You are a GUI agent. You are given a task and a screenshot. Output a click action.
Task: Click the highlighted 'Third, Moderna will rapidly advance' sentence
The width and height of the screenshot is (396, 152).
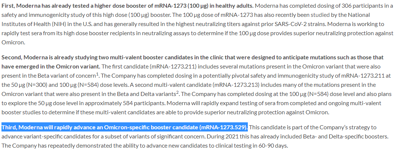click(125, 127)
